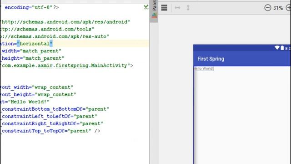Click the design surface menu icon
The image size is (291, 164).
(164, 8)
